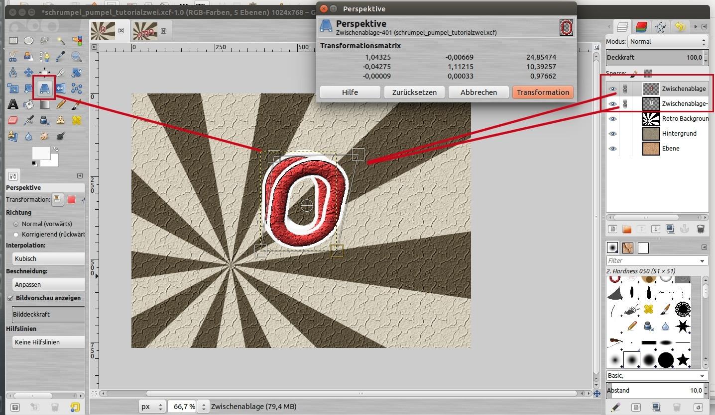Select the Perspective transform tool
This screenshot has height=415, width=715.
click(x=45, y=89)
